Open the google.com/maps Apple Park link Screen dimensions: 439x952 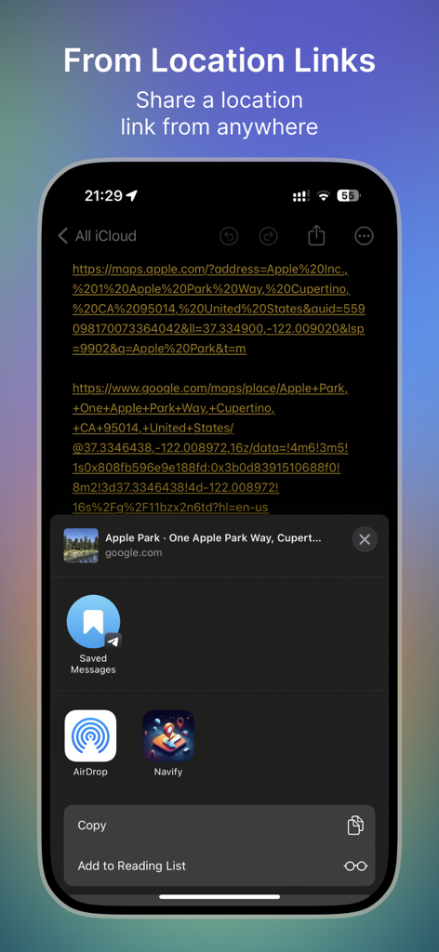click(x=210, y=447)
